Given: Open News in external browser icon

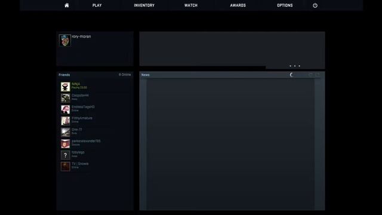Looking at the screenshot, I should click(318, 75).
